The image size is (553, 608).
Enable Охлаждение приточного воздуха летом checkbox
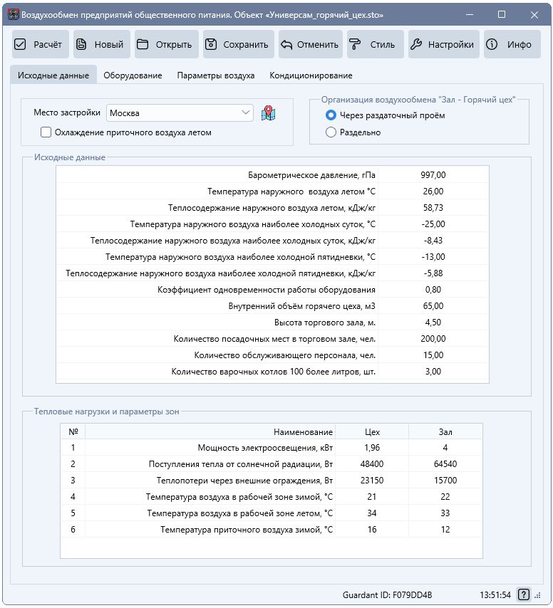pos(46,132)
